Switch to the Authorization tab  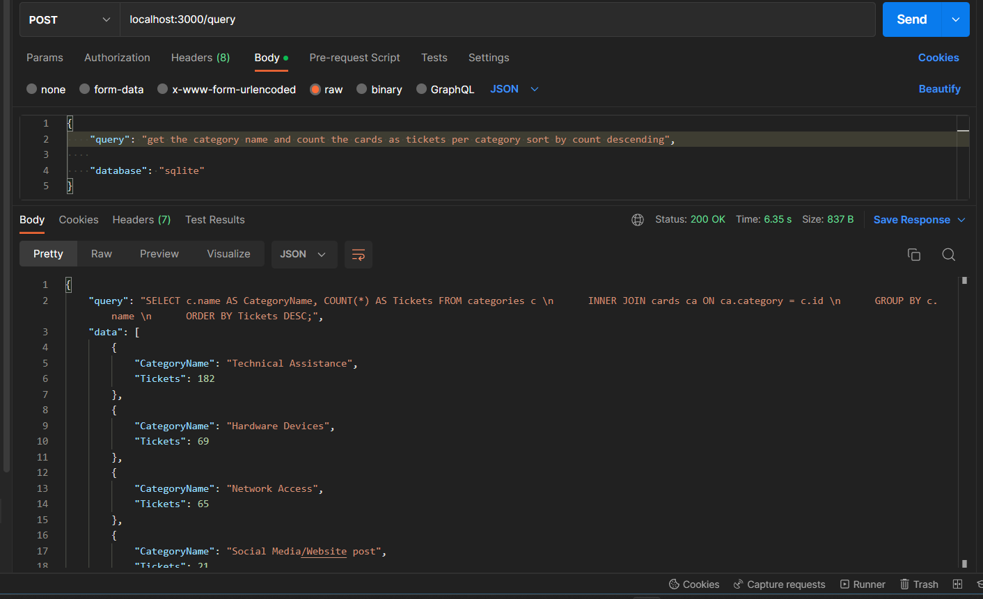(x=117, y=58)
